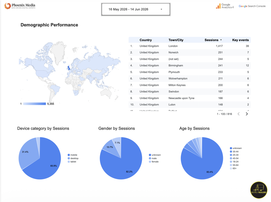271x202 pixels.
Task: Select the Wolverhampton town cell
Action: 178,78
